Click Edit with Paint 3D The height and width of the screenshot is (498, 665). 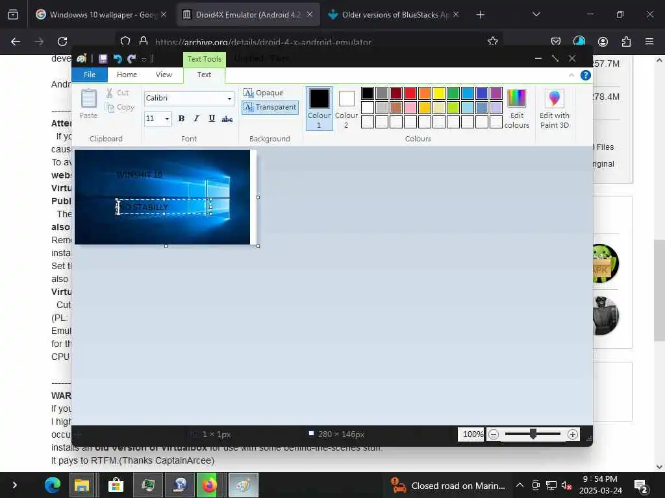tap(555, 108)
